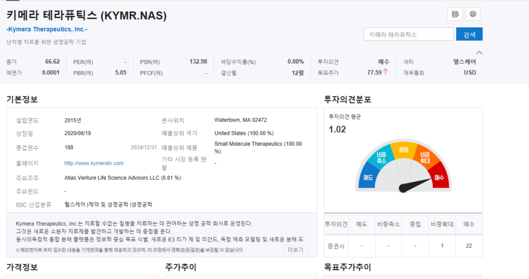Expand company description with 더보기 button
This screenshot has height=279, width=529.
[x=295, y=250]
